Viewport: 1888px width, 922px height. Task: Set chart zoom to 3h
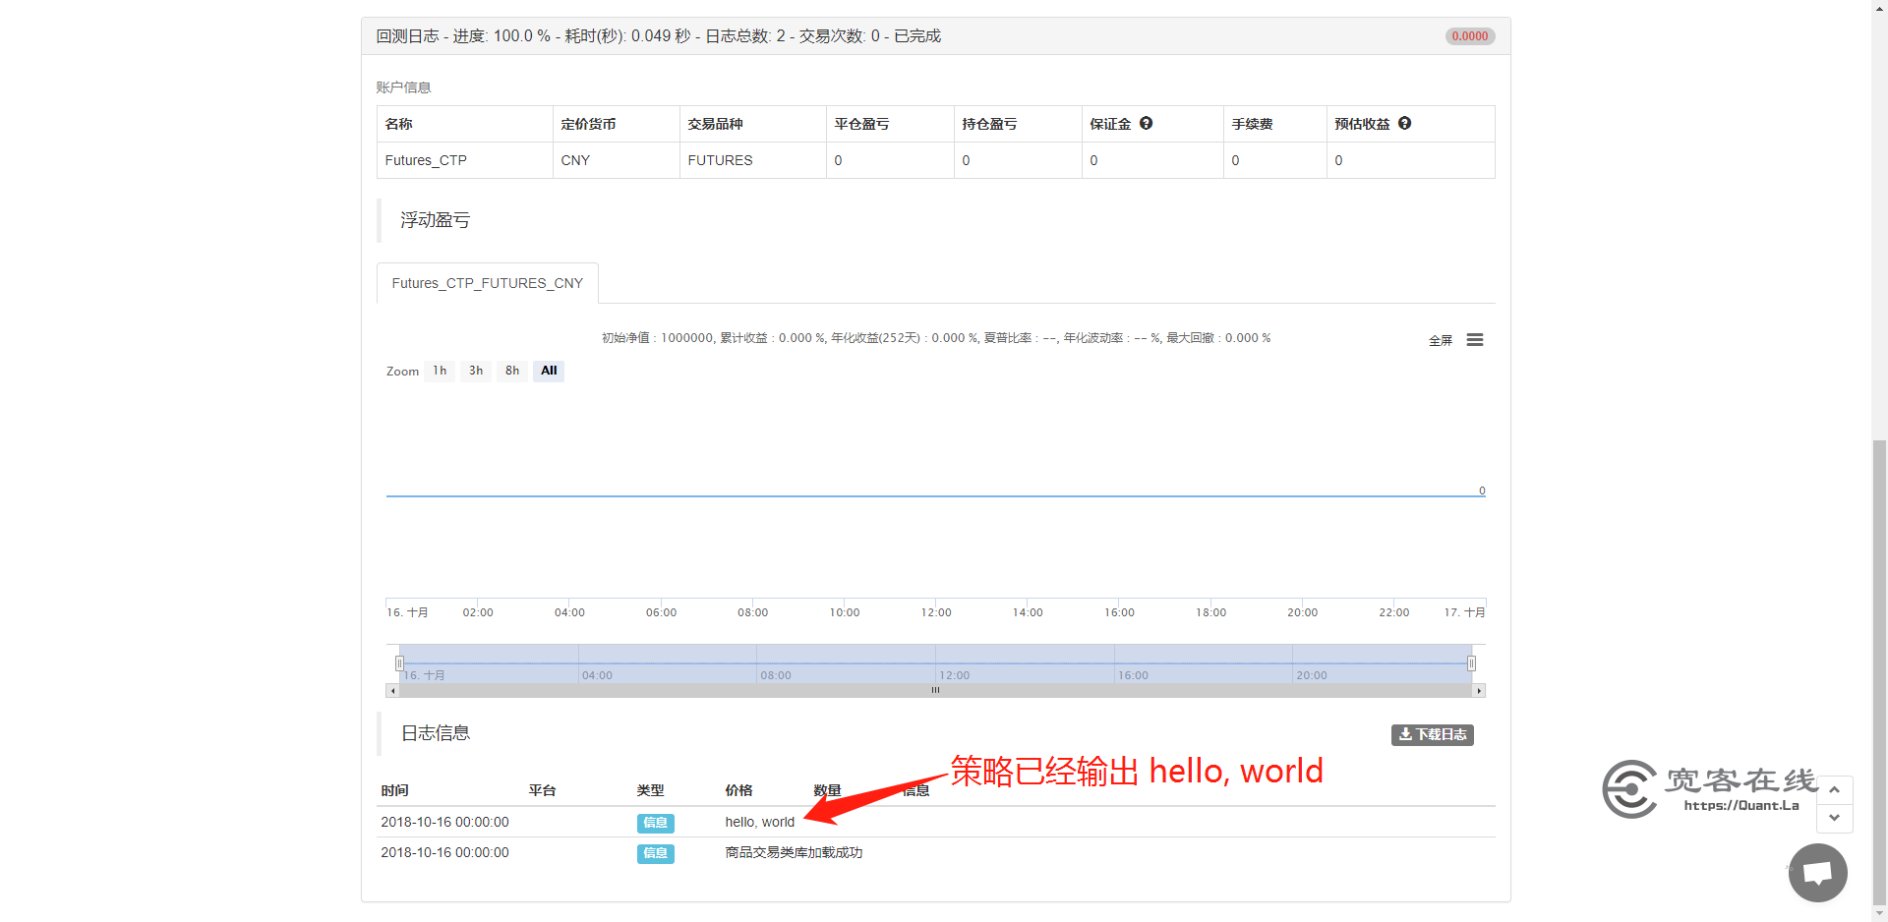click(476, 371)
